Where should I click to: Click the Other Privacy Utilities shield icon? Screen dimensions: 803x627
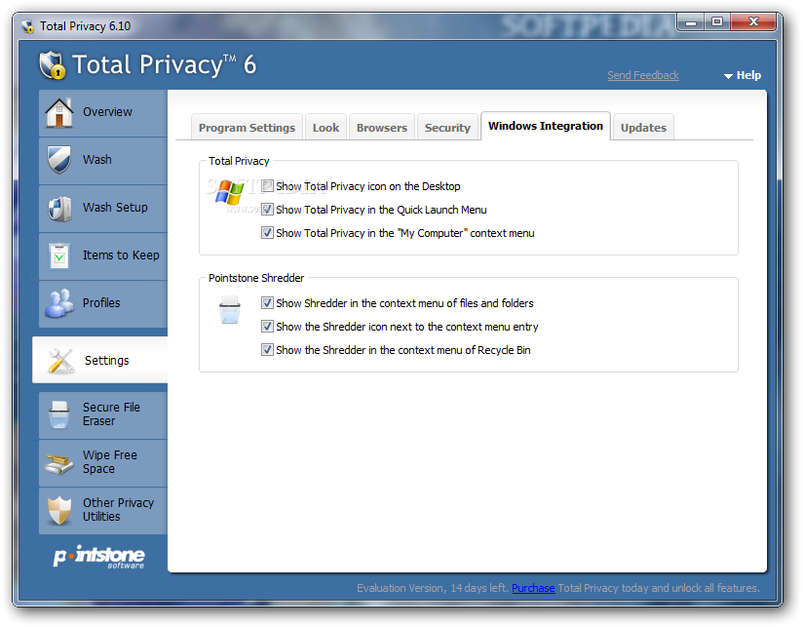[59, 511]
